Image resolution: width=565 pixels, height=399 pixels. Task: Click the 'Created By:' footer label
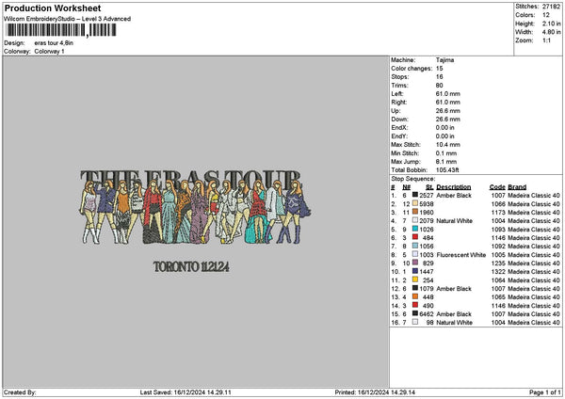point(20,392)
